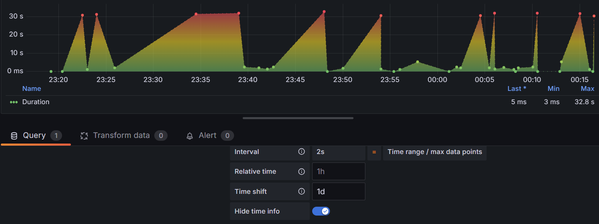Toggle the Hide time info switch
The width and height of the screenshot is (599, 224).
[x=321, y=211]
